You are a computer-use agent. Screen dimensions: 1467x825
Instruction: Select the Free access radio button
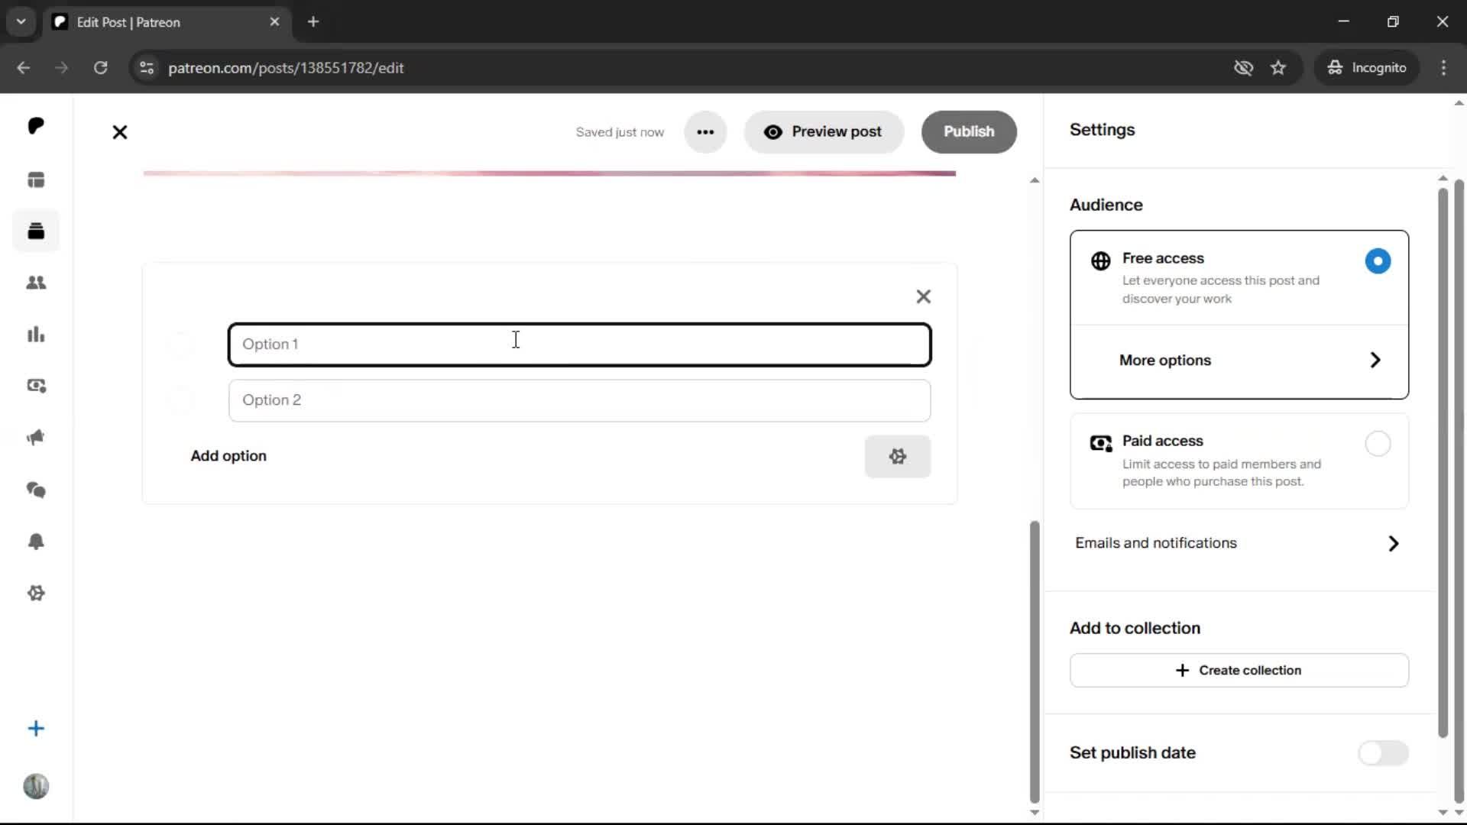pos(1378,261)
